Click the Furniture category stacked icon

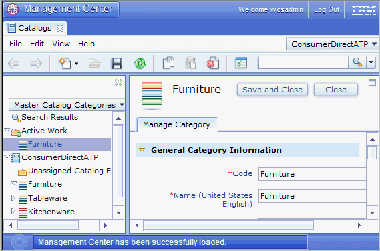click(152, 94)
